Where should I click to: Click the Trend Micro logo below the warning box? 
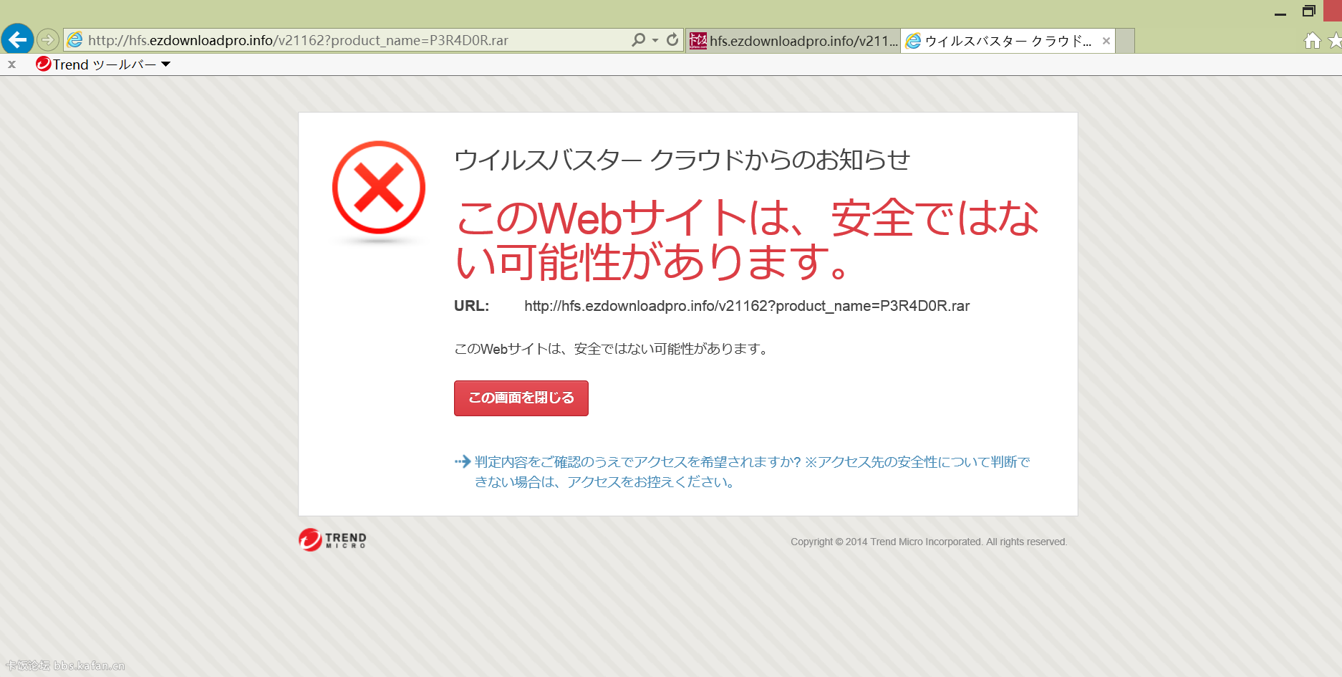(332, 540)
